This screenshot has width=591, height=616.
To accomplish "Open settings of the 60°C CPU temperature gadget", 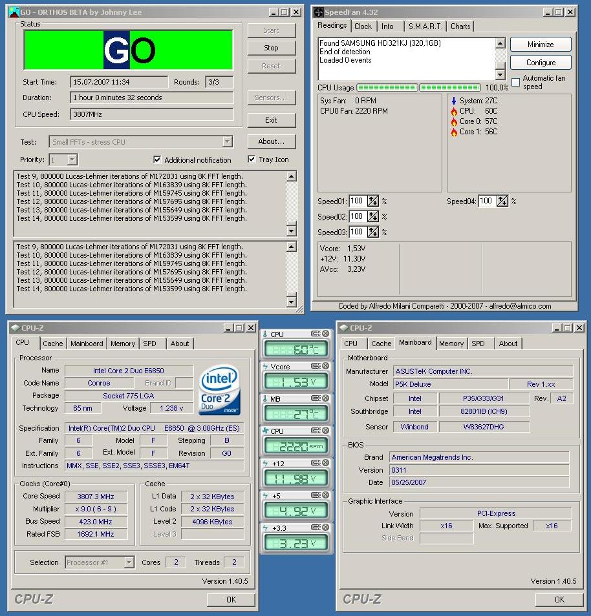I will pyautogui.click(x=316, y=334).
